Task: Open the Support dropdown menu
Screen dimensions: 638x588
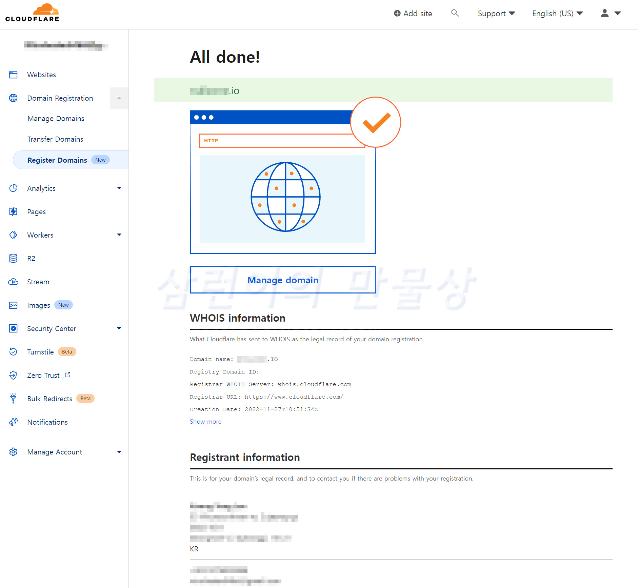Action: 496,14
